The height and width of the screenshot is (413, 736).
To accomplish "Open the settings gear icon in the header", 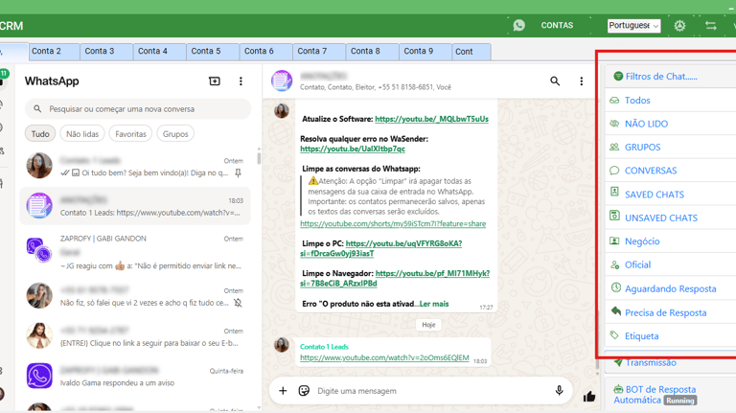I will pyautogui.click(x=679, y=26).
